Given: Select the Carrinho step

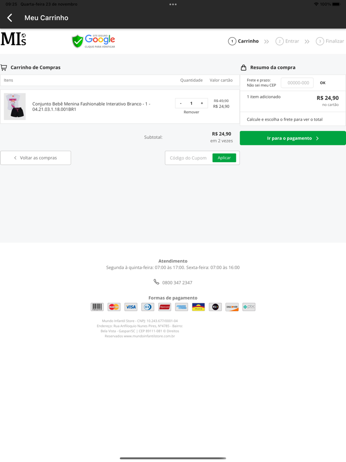Looking at the screenshot, I should pyautogui.click(x=244, y=42).
